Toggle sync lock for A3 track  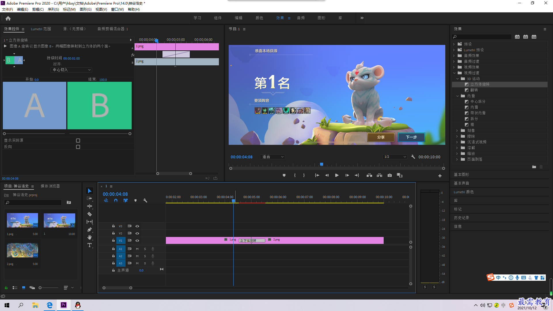[x=130, y=263]
